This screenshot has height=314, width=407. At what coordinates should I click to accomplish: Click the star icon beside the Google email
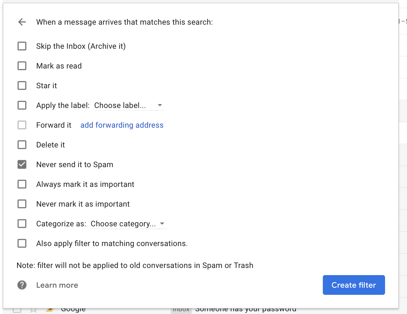point(34,310)
